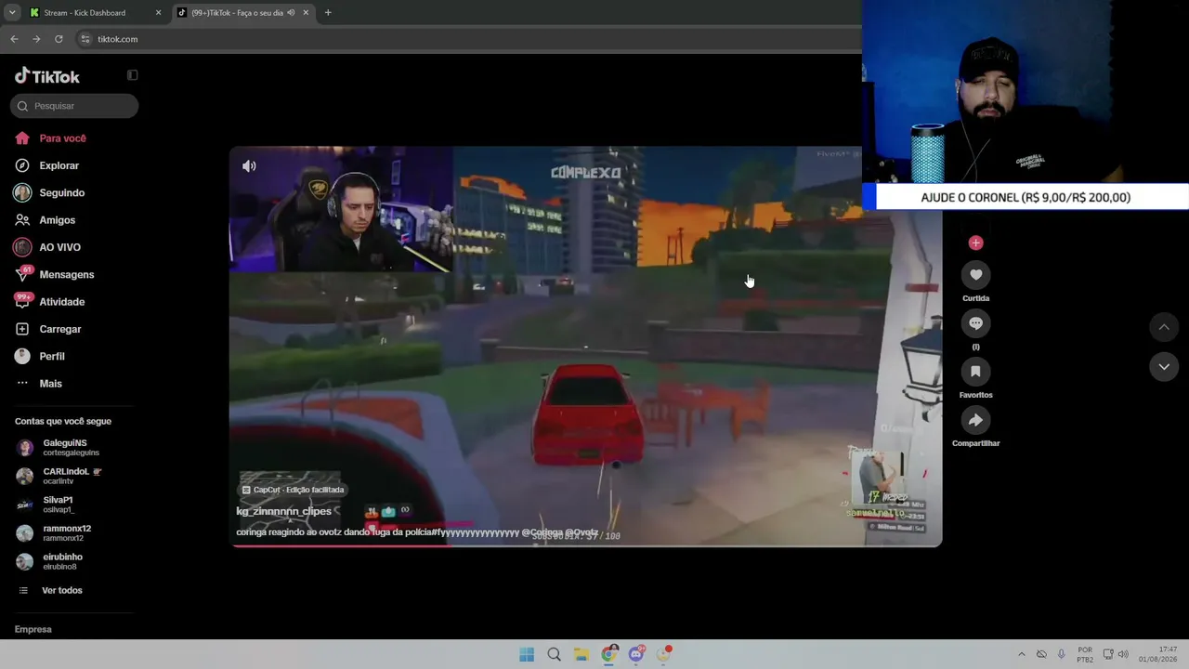Click the Mensagens paper plane icon
This screenshot has width=1189, height=669.
[x=22, y=275]
